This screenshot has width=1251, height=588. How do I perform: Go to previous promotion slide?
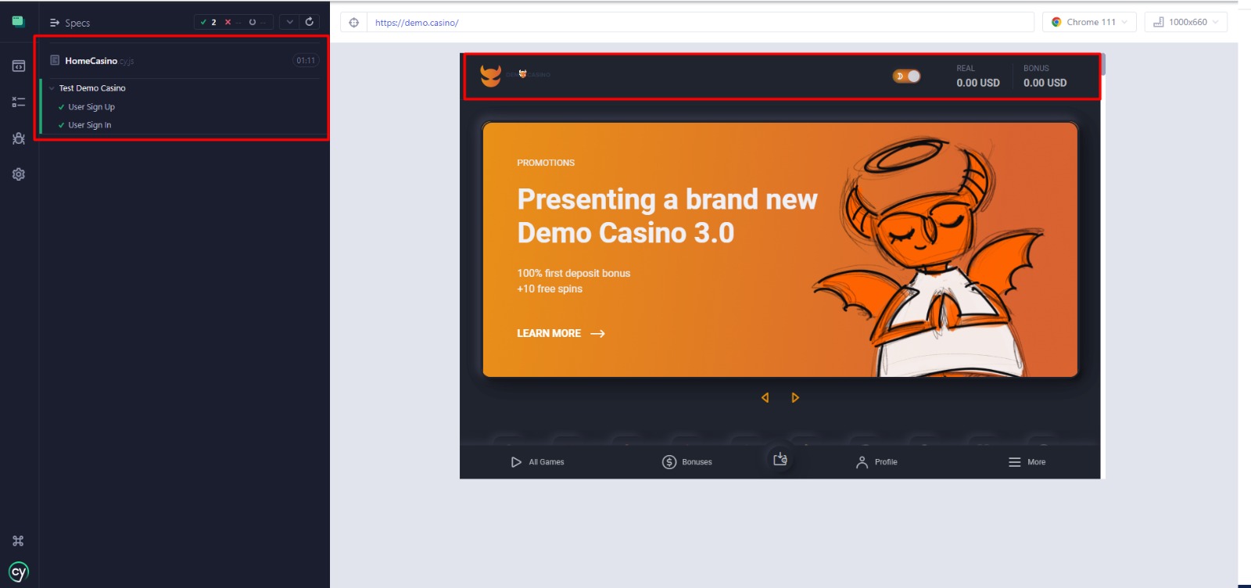click(x=765, y=398)
